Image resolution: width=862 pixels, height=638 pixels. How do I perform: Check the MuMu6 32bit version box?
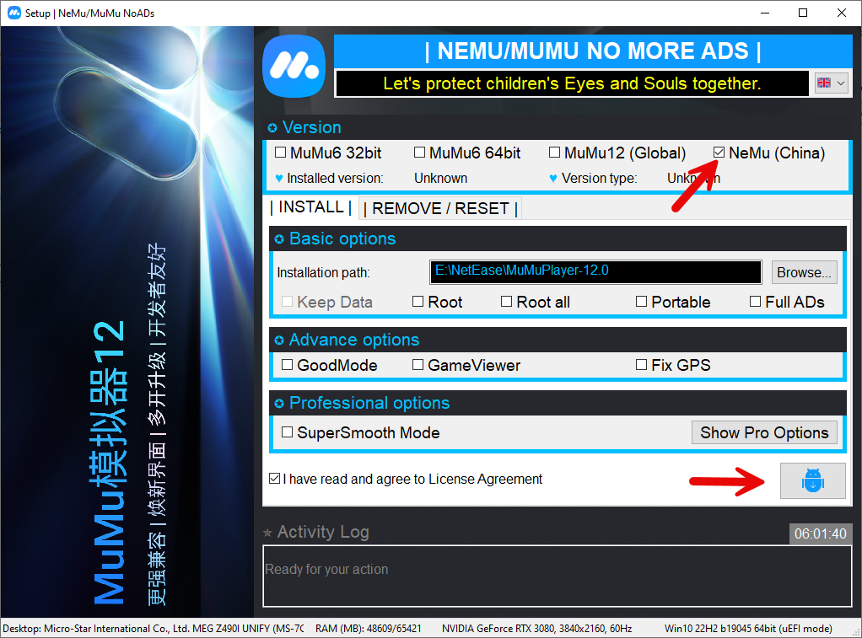[x=280, y=153]
